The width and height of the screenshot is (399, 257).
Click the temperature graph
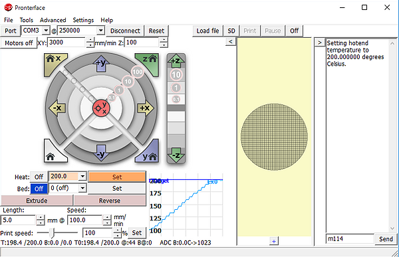(186, 205)
